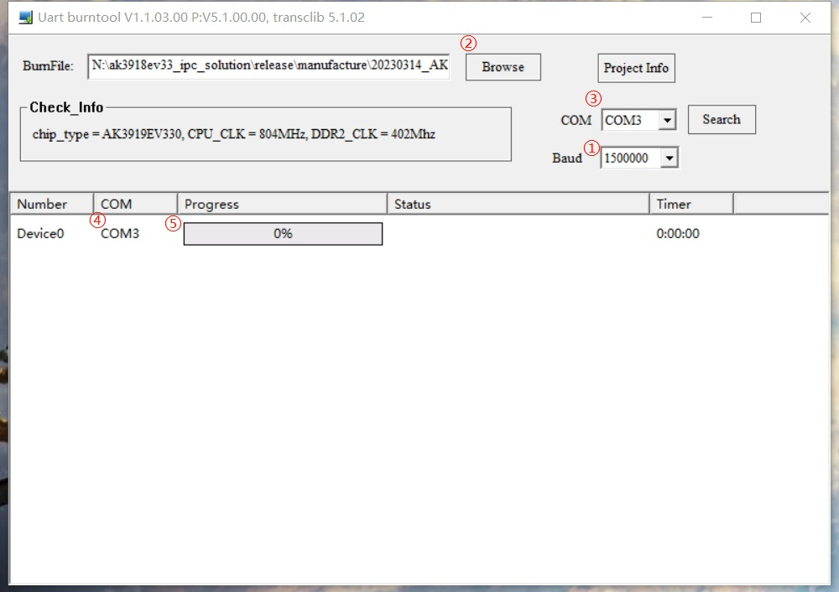
Task: Click the Search button for COM ports
Action: click(722, 120)
